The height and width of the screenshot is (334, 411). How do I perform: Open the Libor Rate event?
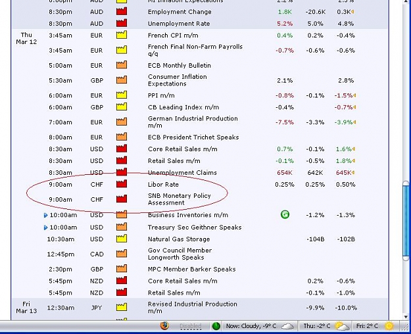(x=163, y=184)
